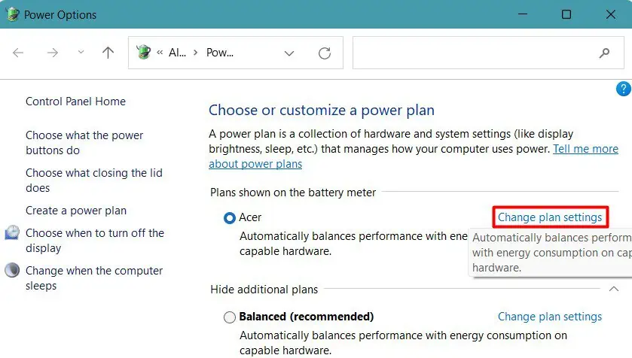Click the back navigation arrow
This screenshot has height=358, width=632.
click(x=18, y=53)
